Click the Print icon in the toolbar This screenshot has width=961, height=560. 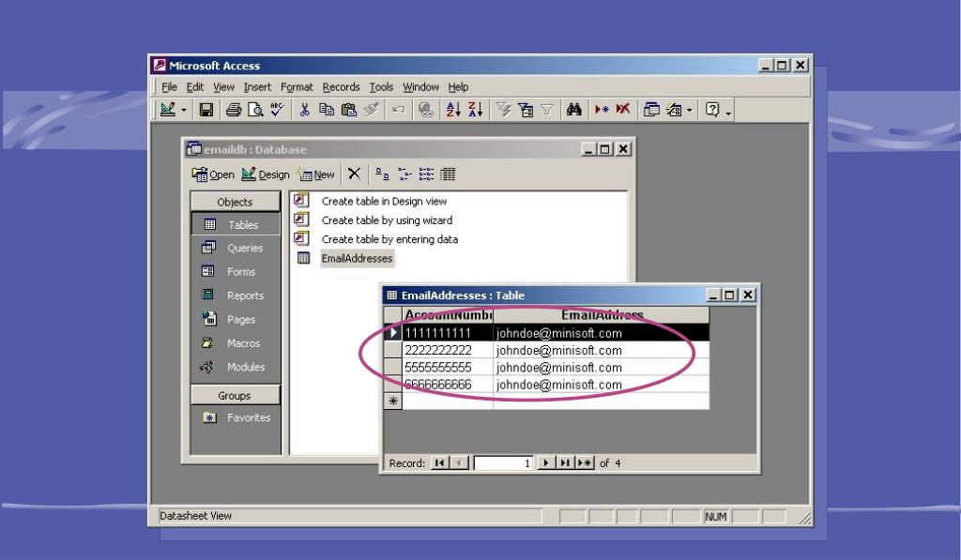[234, 110]
